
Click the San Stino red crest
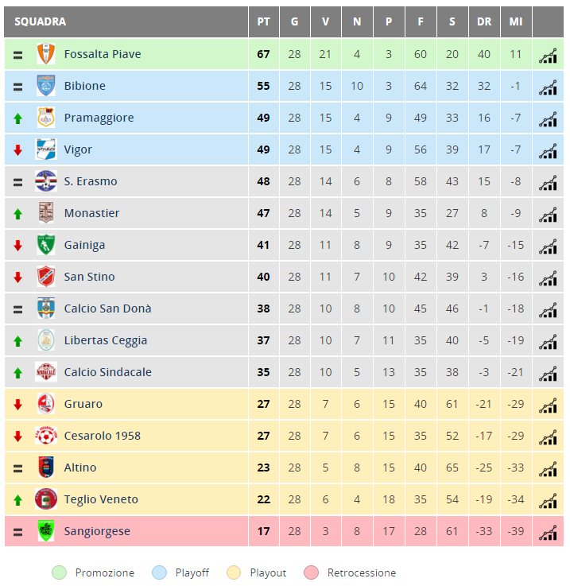[46, 277]
